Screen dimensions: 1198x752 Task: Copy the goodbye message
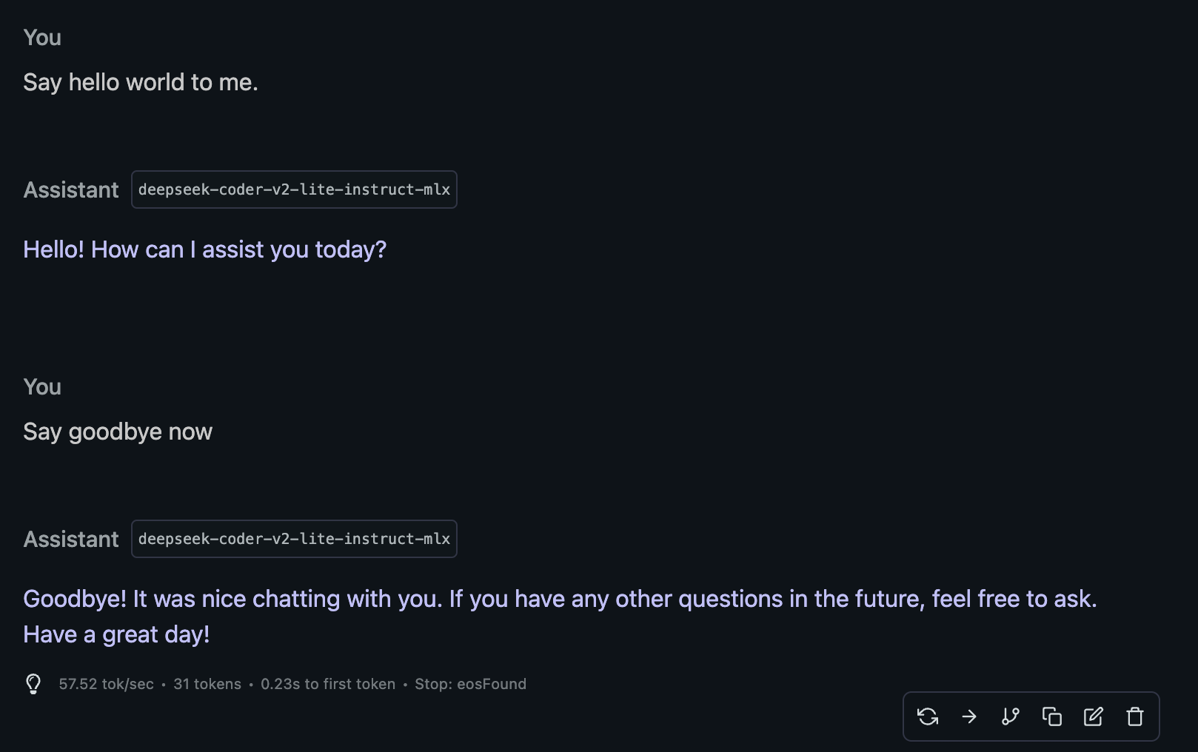point(1052,716)
